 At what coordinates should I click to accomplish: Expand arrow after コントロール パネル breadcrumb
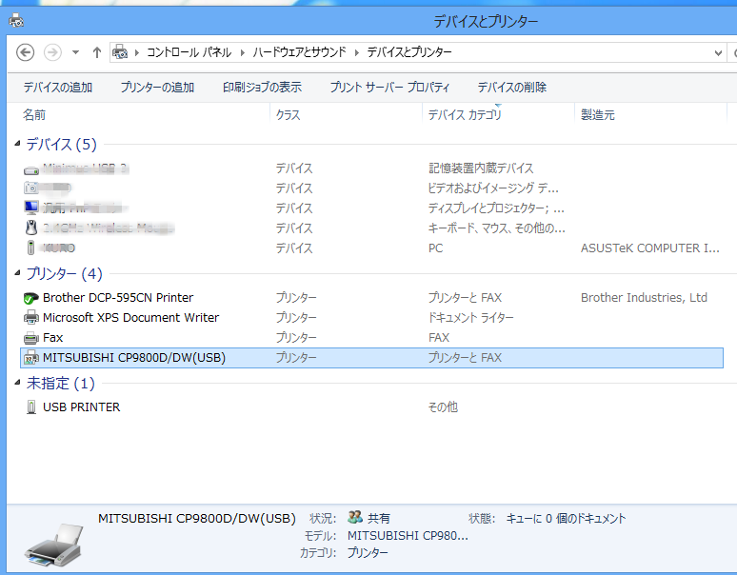pyautogui.click(x=243, y=52)
